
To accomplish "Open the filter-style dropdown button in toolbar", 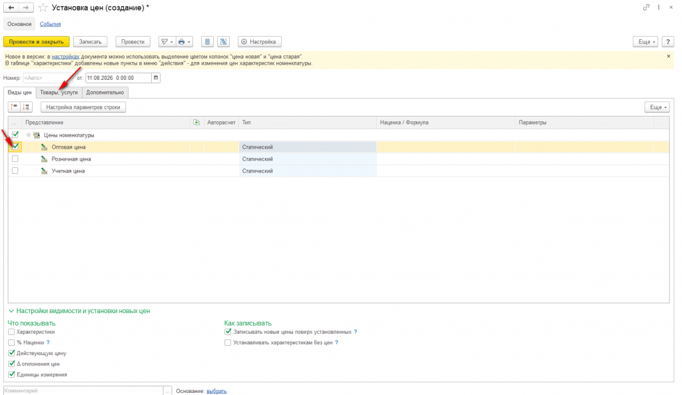I will click(167, 42).
